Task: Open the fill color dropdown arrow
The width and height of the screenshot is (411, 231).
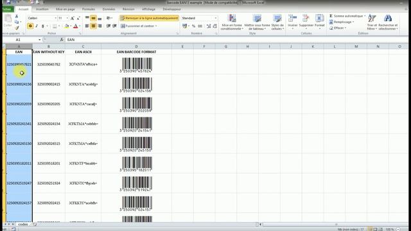Action: [71, 26]
